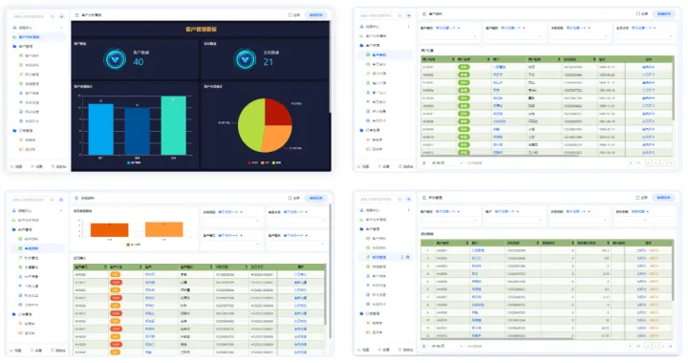Click the dark orange bar in the member chart
Screen dimensions: 688x363
coord(109,229)
